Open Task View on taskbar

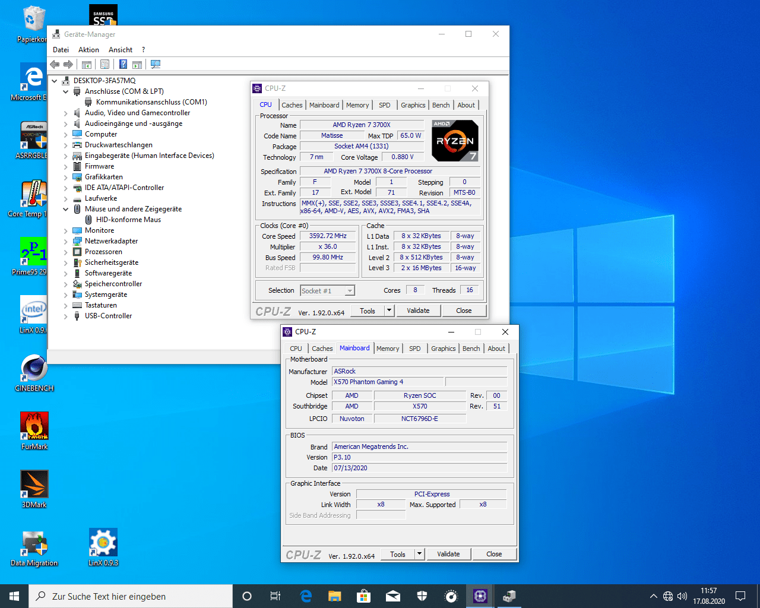(x=275, y=596)
